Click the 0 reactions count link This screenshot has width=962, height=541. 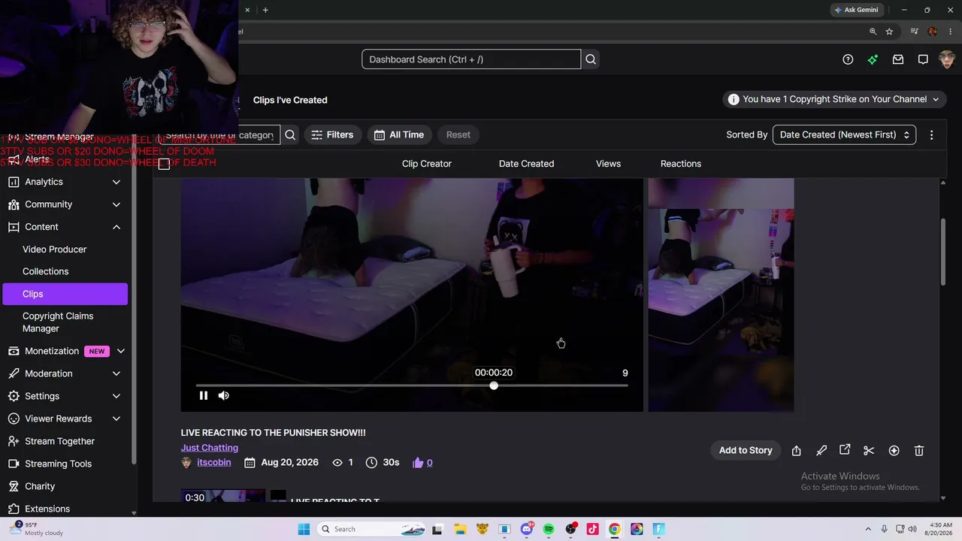coord(429,462)
